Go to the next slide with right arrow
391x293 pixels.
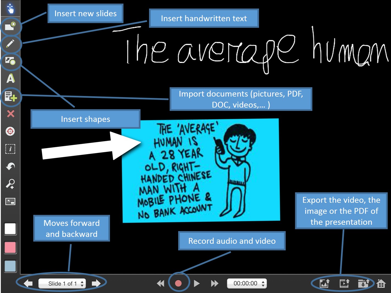[x=96, y=283]
